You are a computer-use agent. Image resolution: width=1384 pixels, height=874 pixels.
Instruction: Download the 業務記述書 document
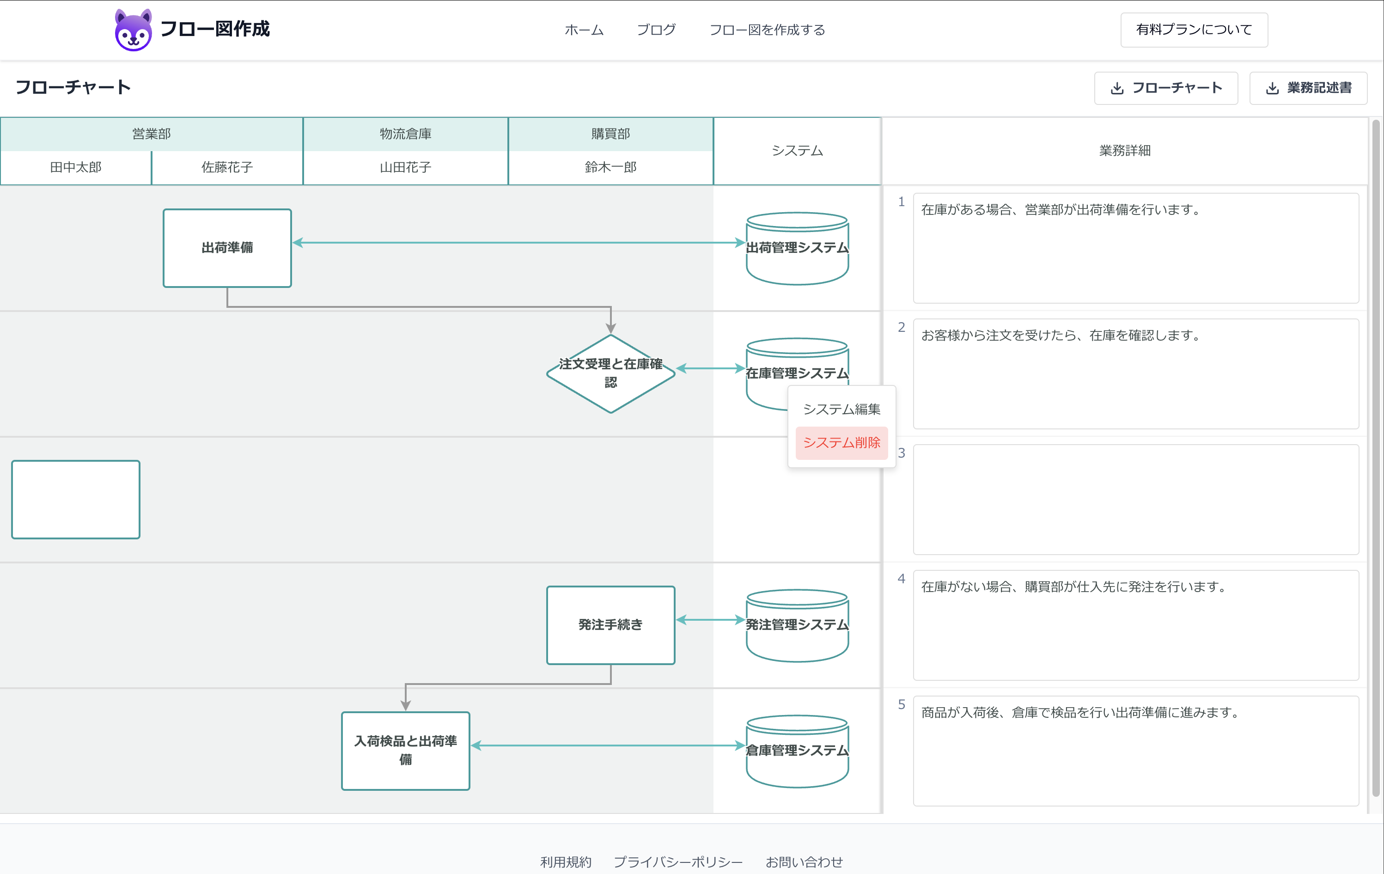[1308, 88]
